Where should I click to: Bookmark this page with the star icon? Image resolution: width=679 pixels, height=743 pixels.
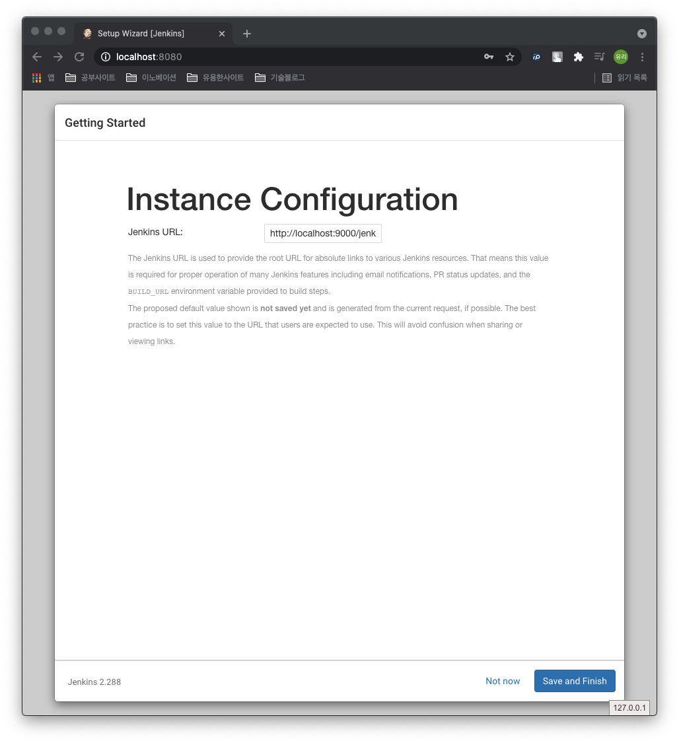click(510, 57)
